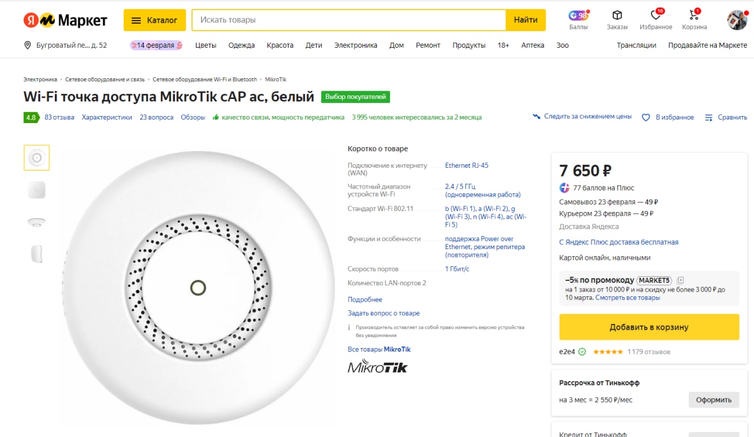Select the highlighted front-view product thumbnail
The image size is (754, 437).
(x=37, y=158)
